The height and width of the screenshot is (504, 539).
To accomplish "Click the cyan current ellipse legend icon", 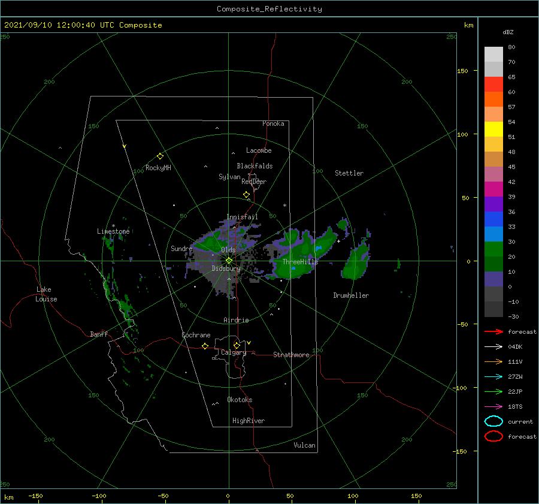I will coord(493,421).
